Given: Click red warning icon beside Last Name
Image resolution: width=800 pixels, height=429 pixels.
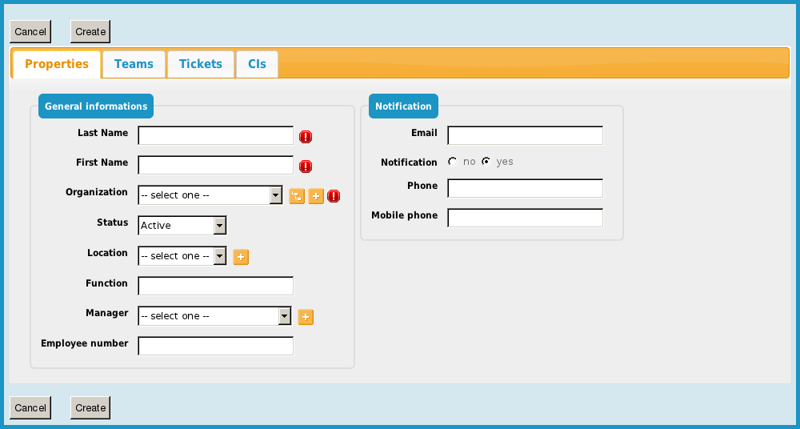Looking at the screenshot, I should (306, 137).
